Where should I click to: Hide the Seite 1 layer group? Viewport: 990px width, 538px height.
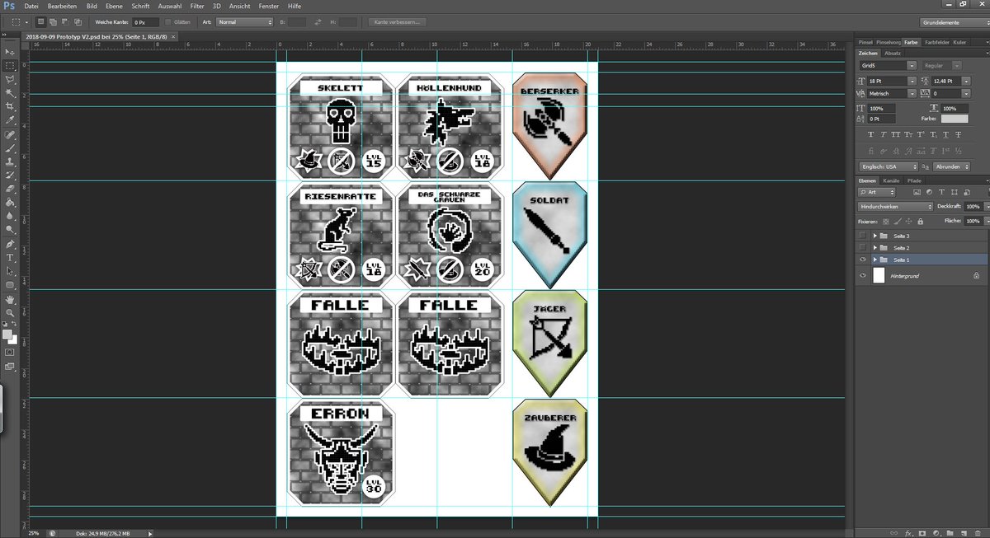click(863, 260)
